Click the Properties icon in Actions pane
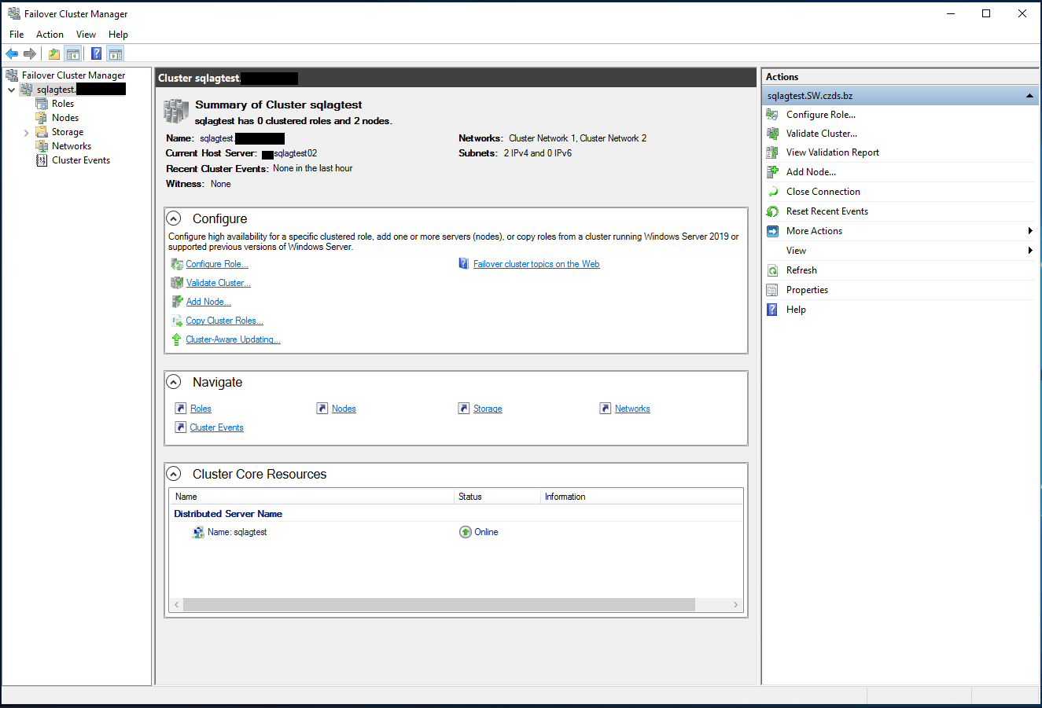 (772, 290)
